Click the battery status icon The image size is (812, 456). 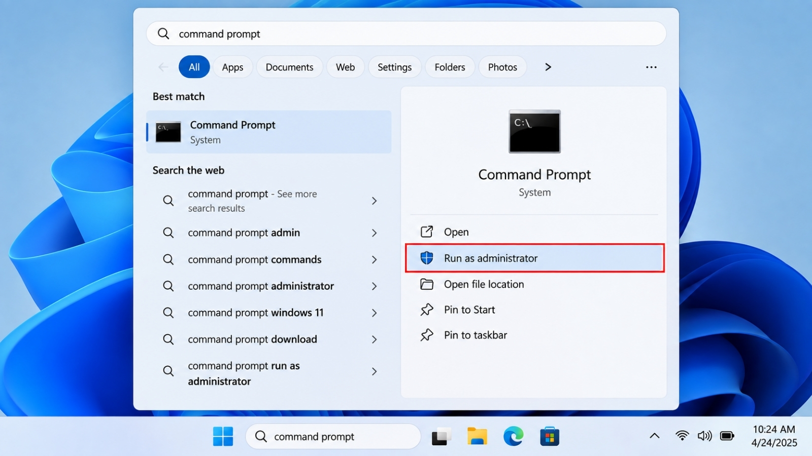(x=727, y=436)
